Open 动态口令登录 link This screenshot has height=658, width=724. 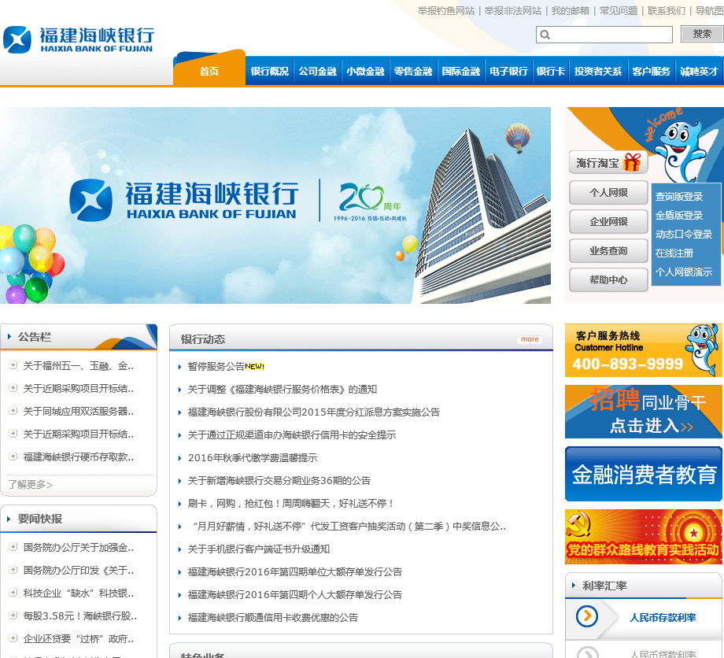pyautogui.click(x=683, y=234)
